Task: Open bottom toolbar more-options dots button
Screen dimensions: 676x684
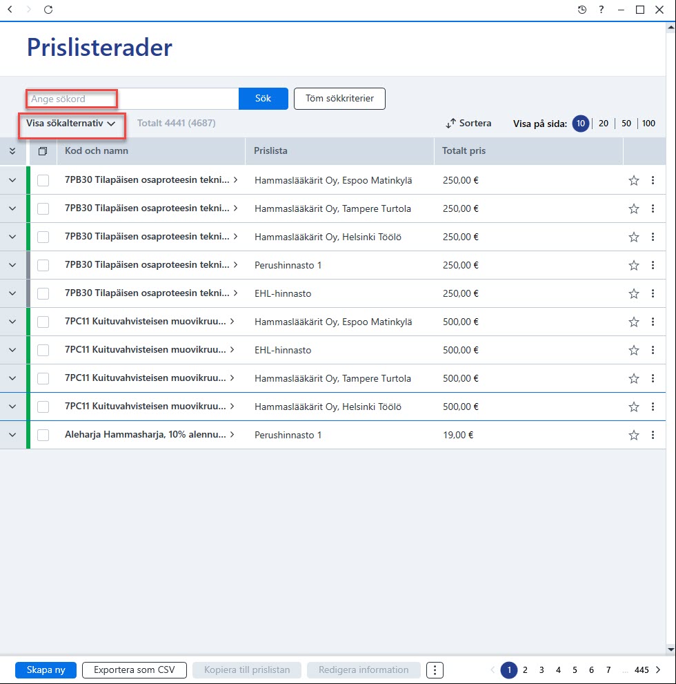Action: pyautogui.click(x=435, y=670)
